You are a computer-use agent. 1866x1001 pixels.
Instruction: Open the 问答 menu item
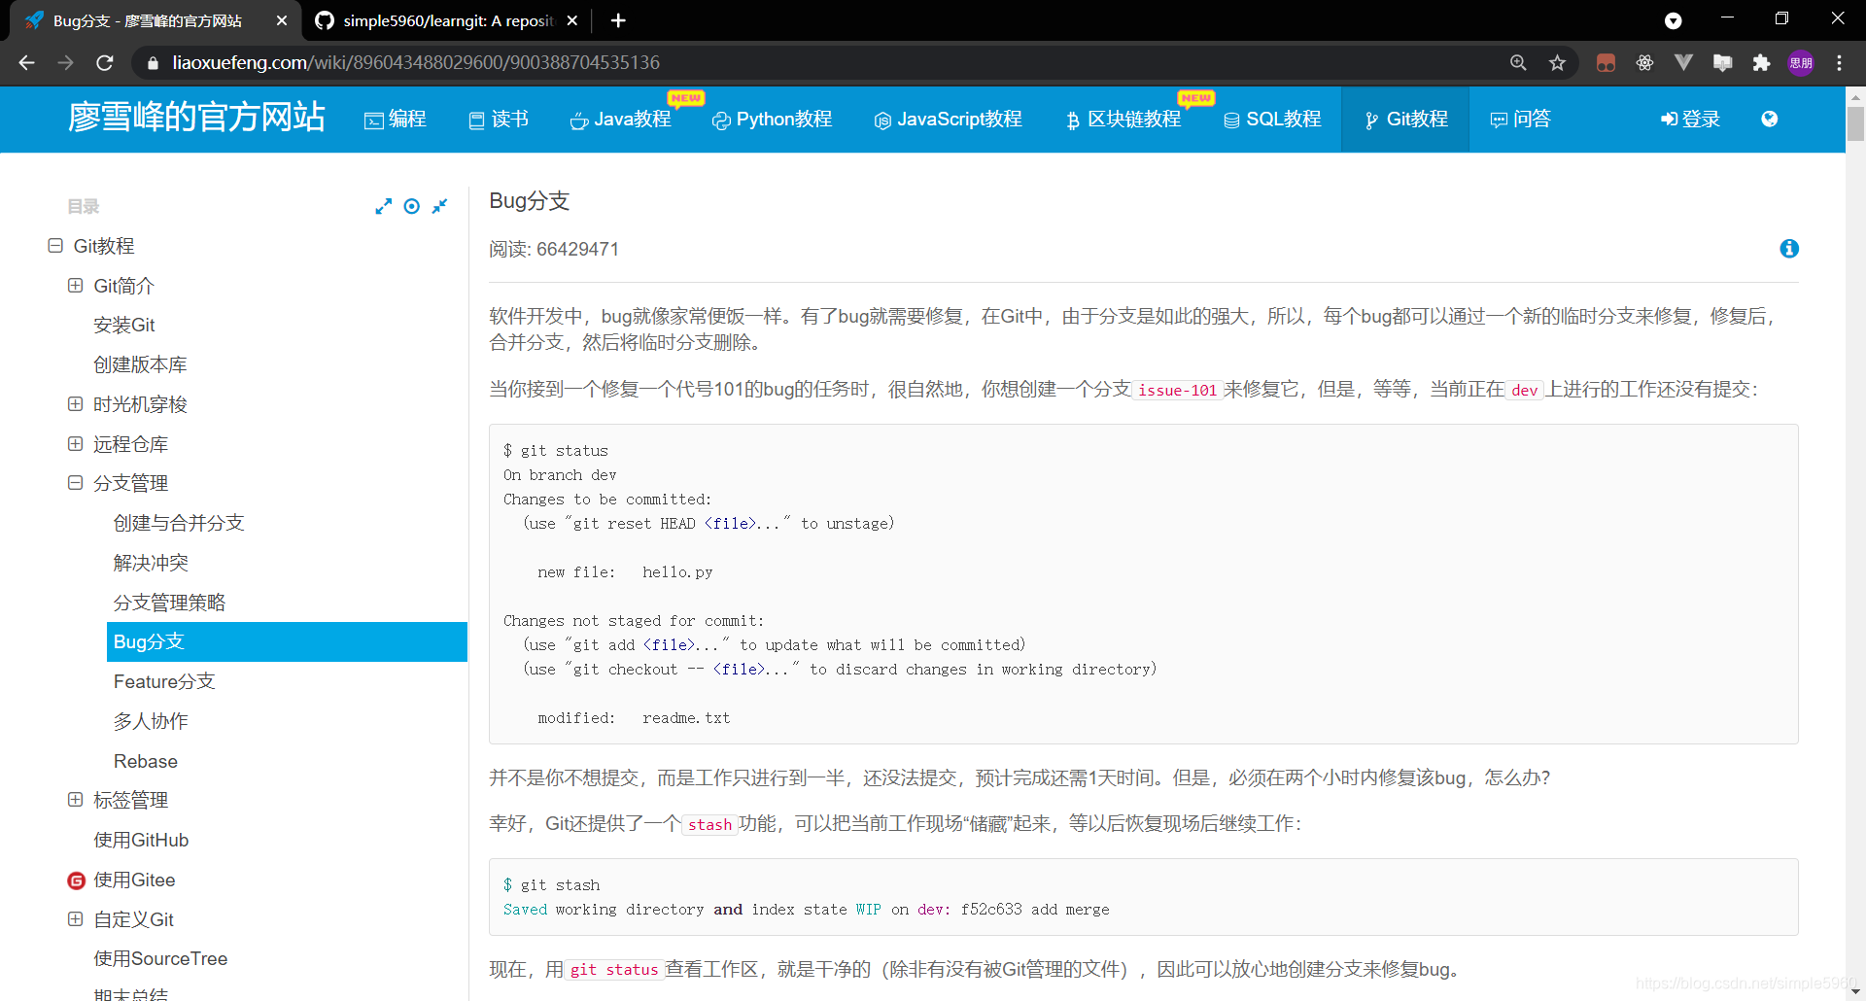click(1521, 119)
